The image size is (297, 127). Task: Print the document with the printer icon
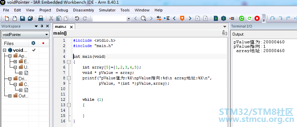pos(40,18)
